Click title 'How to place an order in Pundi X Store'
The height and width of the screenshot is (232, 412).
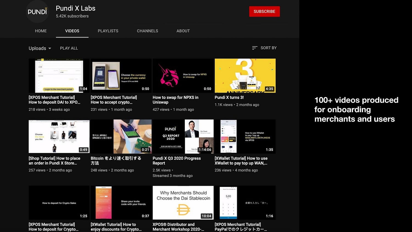[x=54, y=161]
